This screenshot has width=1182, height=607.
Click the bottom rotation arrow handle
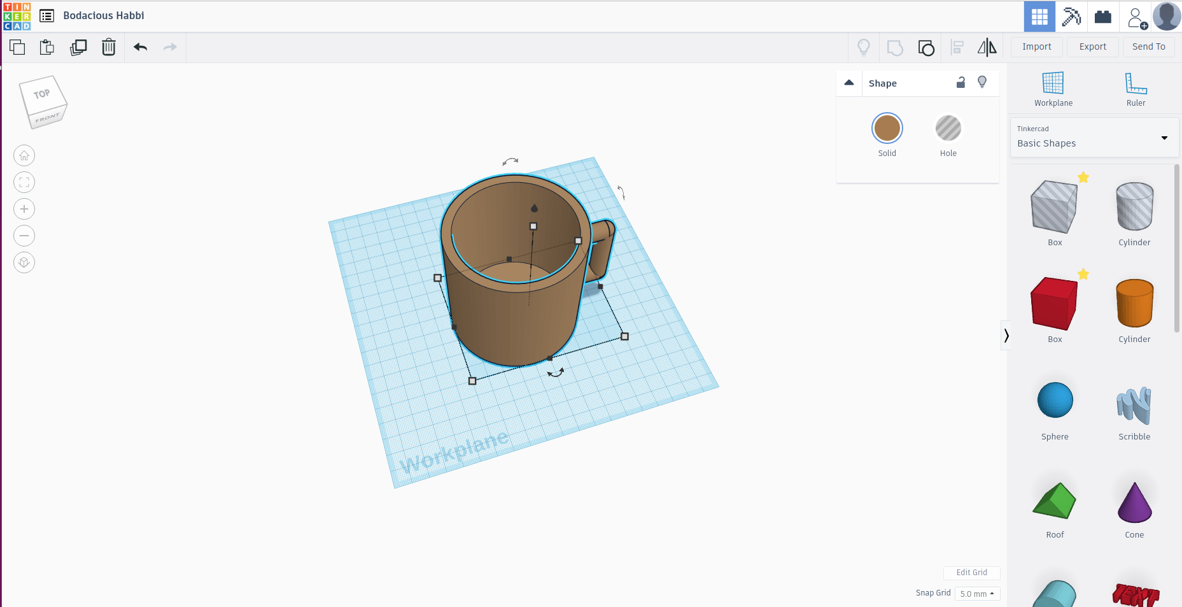tap(556, 373)
